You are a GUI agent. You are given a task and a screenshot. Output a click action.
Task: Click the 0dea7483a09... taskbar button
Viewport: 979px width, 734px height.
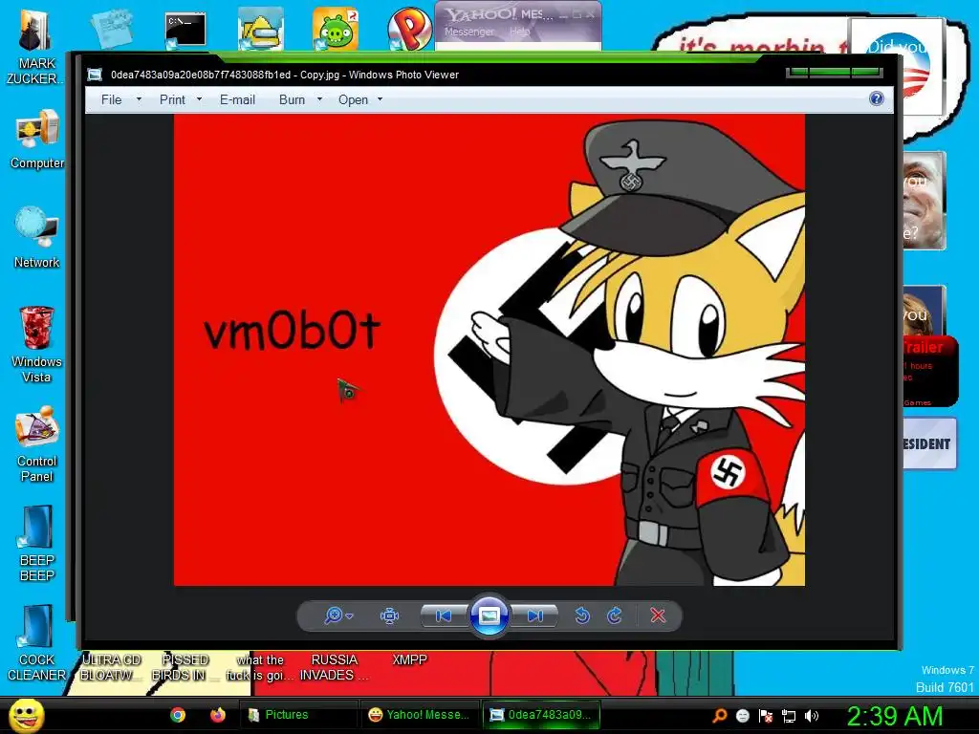coord(541,715)
